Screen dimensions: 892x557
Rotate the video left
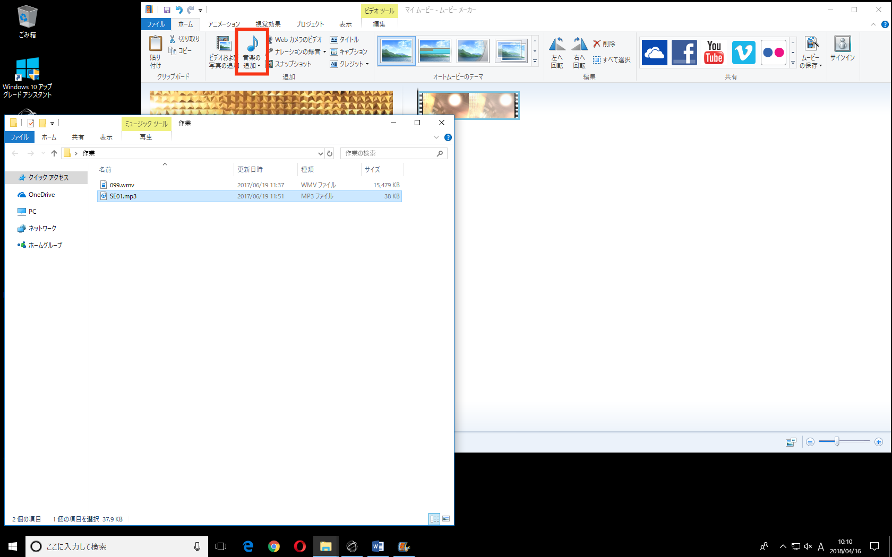(x=557, y=53)
